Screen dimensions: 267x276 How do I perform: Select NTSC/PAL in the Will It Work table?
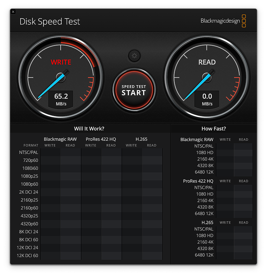[x=28, y=152]
